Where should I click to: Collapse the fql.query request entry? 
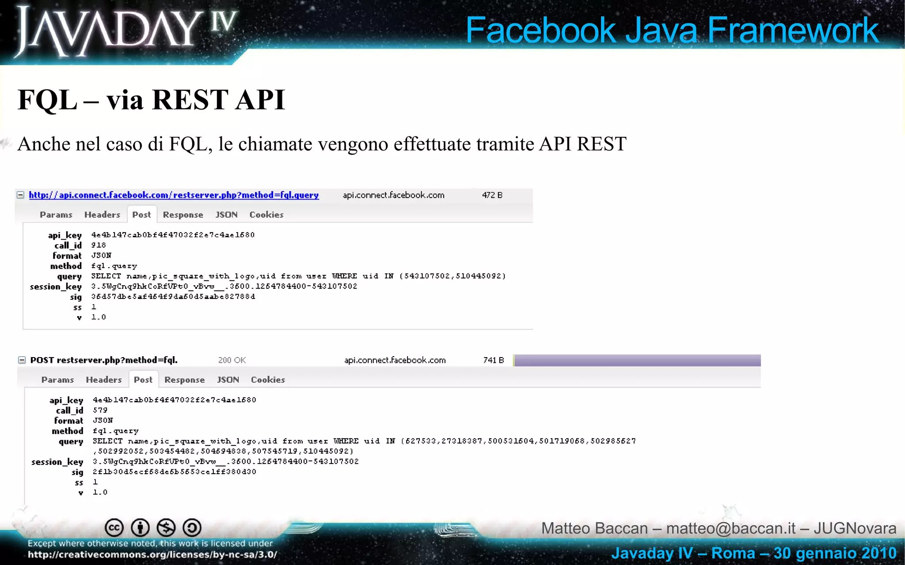click(x=20, y=195)
